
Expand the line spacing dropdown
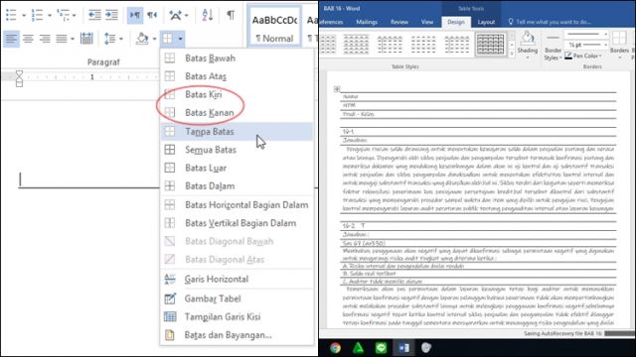coord(121,39)
